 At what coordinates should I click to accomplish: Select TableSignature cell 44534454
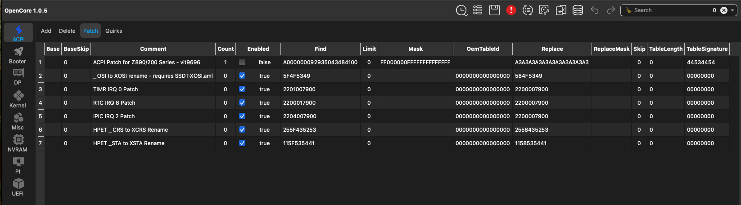tap(707, 62)
